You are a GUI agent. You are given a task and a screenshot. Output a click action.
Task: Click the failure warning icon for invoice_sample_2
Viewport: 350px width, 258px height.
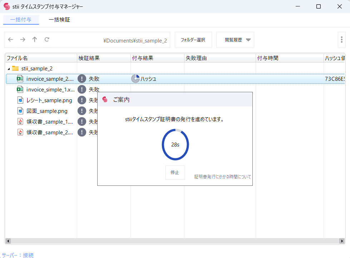coord(82,79)
